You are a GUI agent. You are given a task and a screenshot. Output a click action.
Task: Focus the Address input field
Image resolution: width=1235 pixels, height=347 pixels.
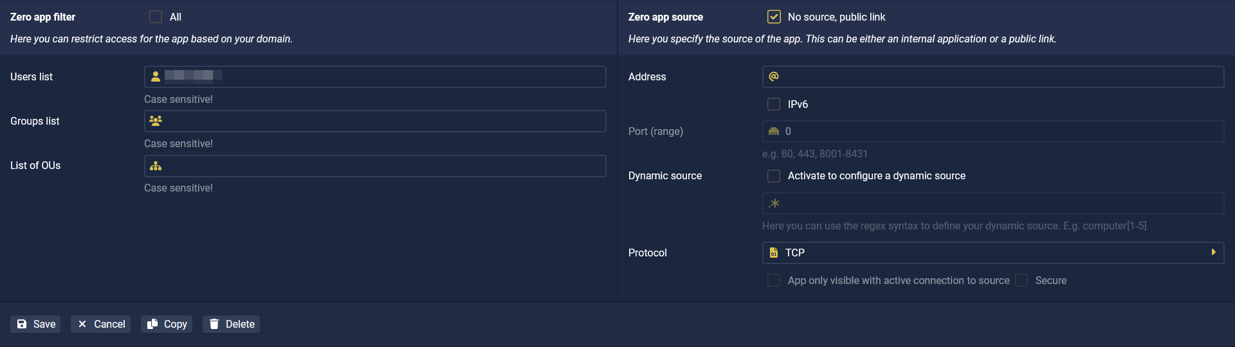[993, 76]
